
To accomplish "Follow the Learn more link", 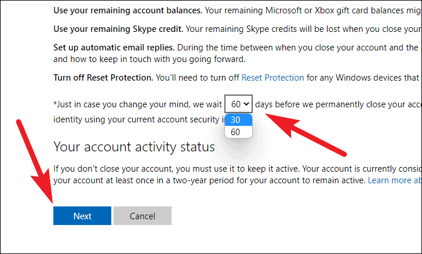I will tap(394, 180).
